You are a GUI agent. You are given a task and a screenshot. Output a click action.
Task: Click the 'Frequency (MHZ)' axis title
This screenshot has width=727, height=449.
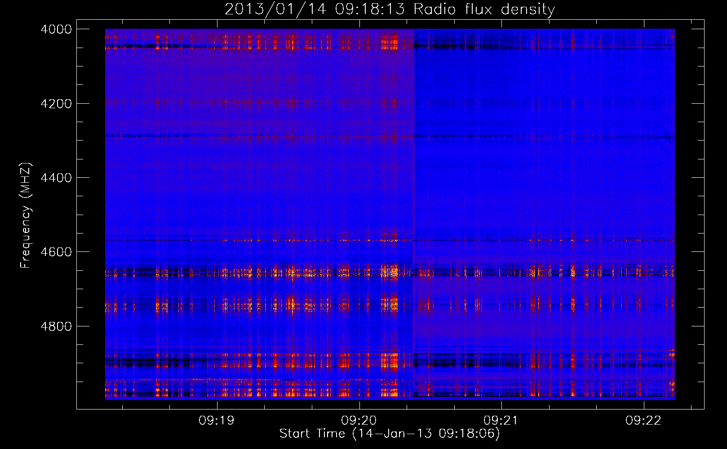[x=26, y=216]
